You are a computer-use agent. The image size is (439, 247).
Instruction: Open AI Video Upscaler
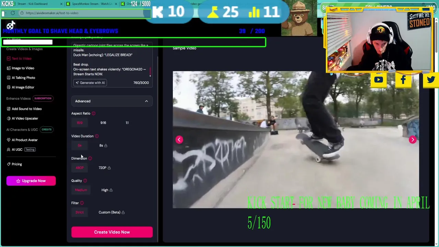click(x=25, y=118)
